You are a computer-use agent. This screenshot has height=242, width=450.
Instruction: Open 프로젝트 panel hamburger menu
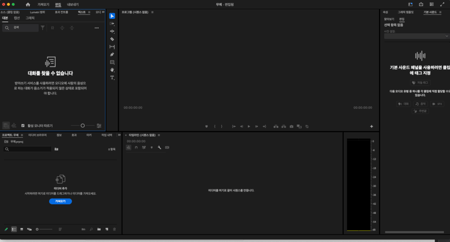(x=22, y=135)
